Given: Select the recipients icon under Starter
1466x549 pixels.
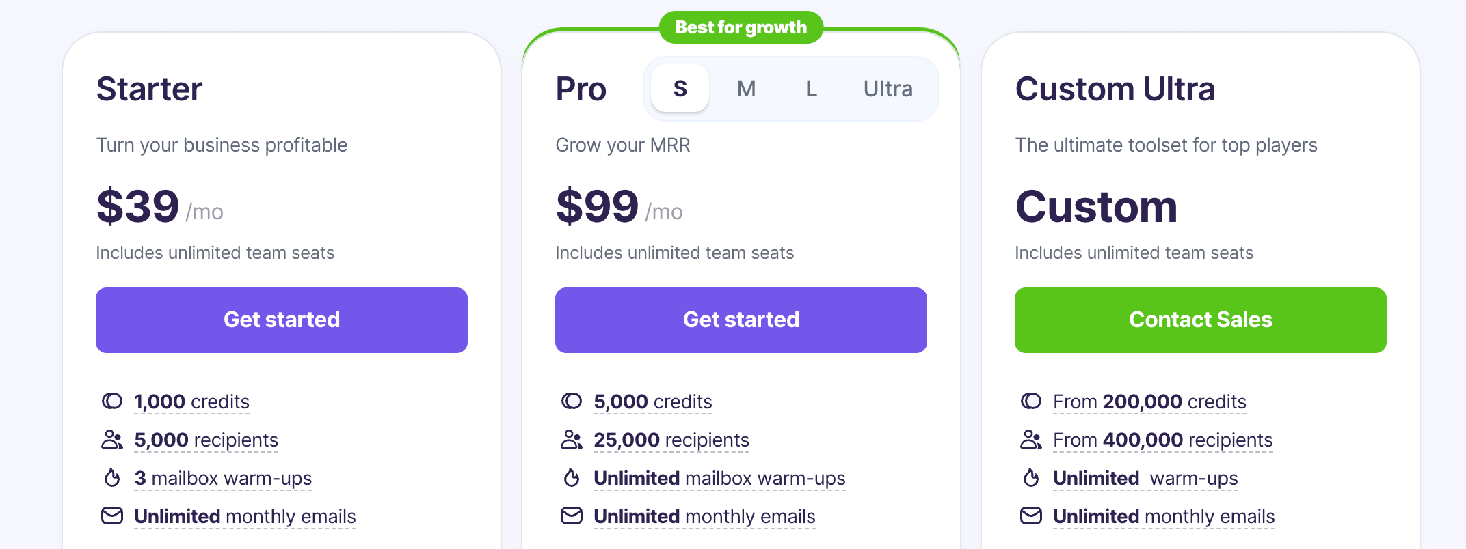Looking at the screenshot, I should click(112, 440).
